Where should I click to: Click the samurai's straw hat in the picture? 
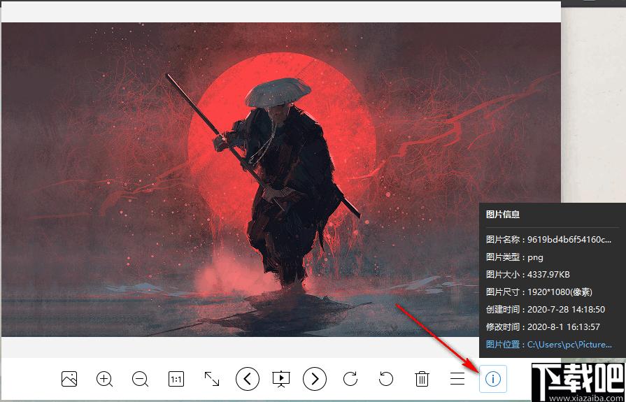tap(278, 92)
